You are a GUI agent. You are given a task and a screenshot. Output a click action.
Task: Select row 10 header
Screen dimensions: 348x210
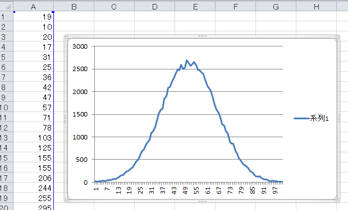click(6, 107)
